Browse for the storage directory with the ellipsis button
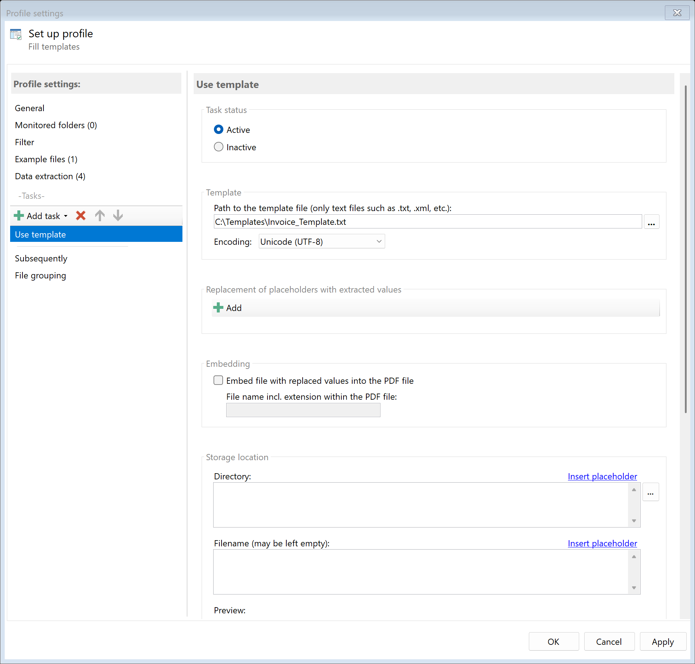Screen dimensions: 695x664 coord(650,492)
